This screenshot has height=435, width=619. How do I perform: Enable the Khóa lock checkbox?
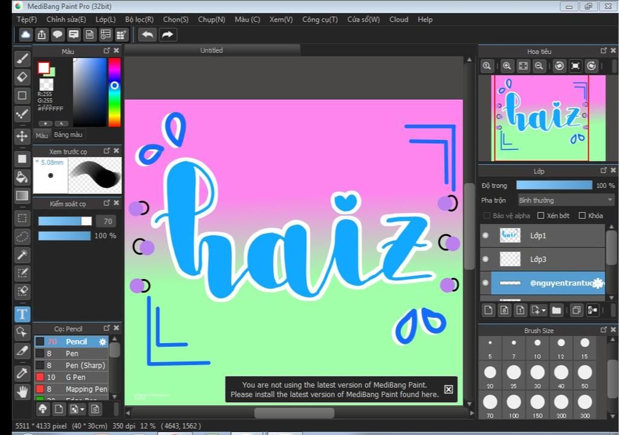click(x=582, y=215)
